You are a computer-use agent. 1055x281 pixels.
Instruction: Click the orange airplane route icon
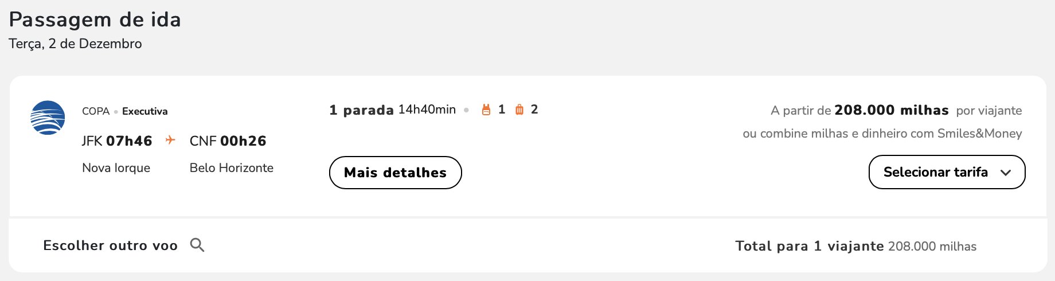(x=170, y=140)
